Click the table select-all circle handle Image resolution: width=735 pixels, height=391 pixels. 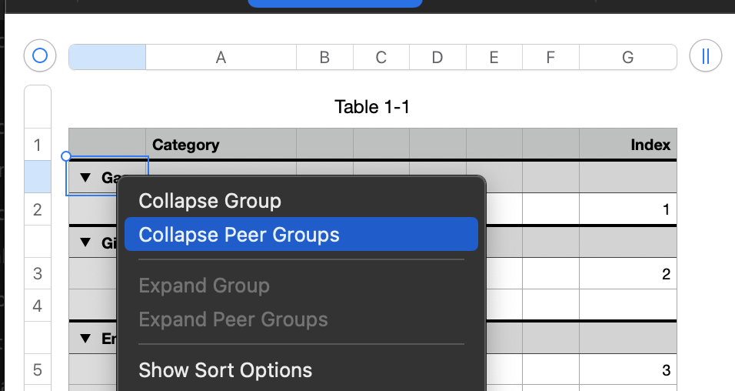(41, 56)
